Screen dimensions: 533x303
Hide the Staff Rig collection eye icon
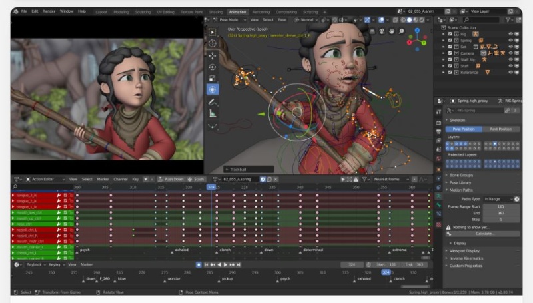[510, 59]
